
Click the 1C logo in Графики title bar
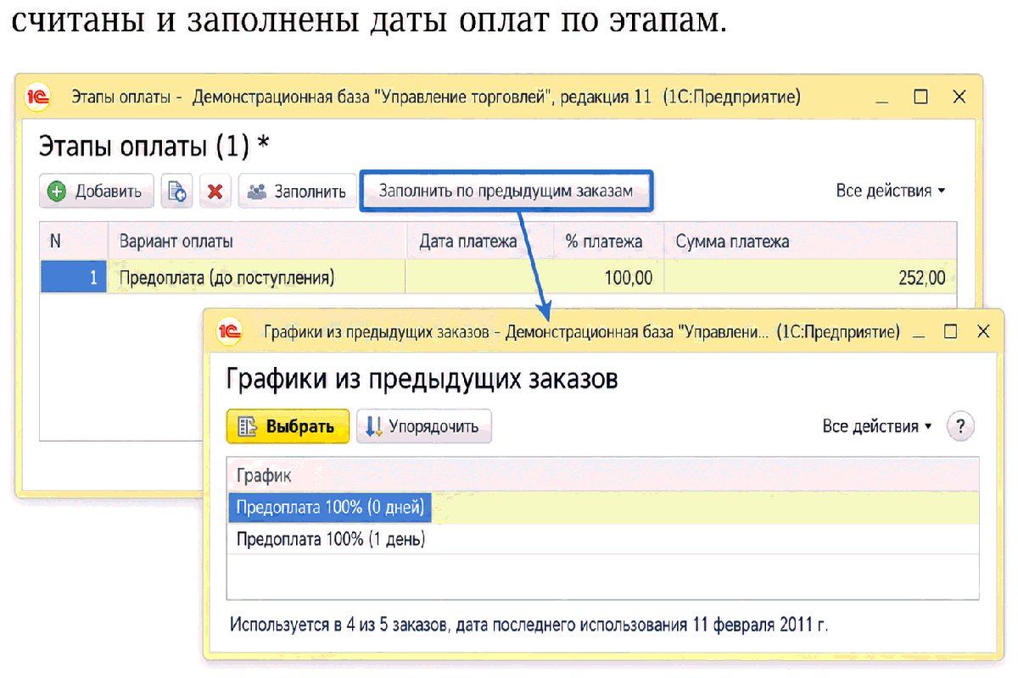pos(230,331)
